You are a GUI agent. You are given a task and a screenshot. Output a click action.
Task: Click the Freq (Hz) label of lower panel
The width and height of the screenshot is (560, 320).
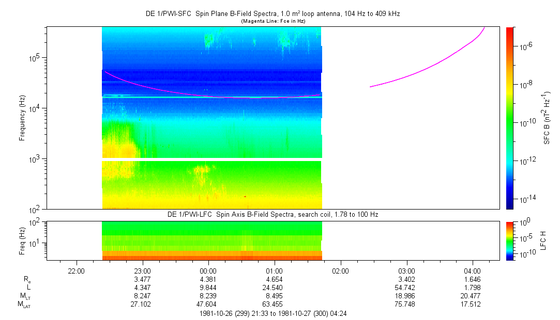22,241
